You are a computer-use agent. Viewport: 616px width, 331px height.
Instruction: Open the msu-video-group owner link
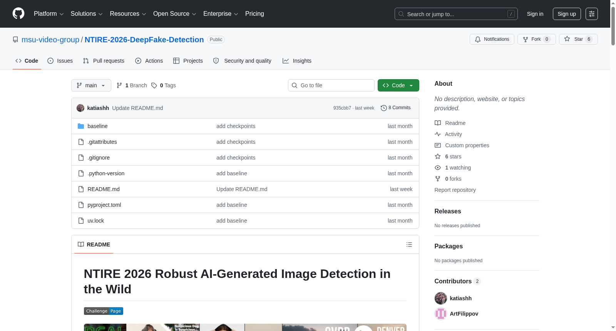(x=50, y=40)
